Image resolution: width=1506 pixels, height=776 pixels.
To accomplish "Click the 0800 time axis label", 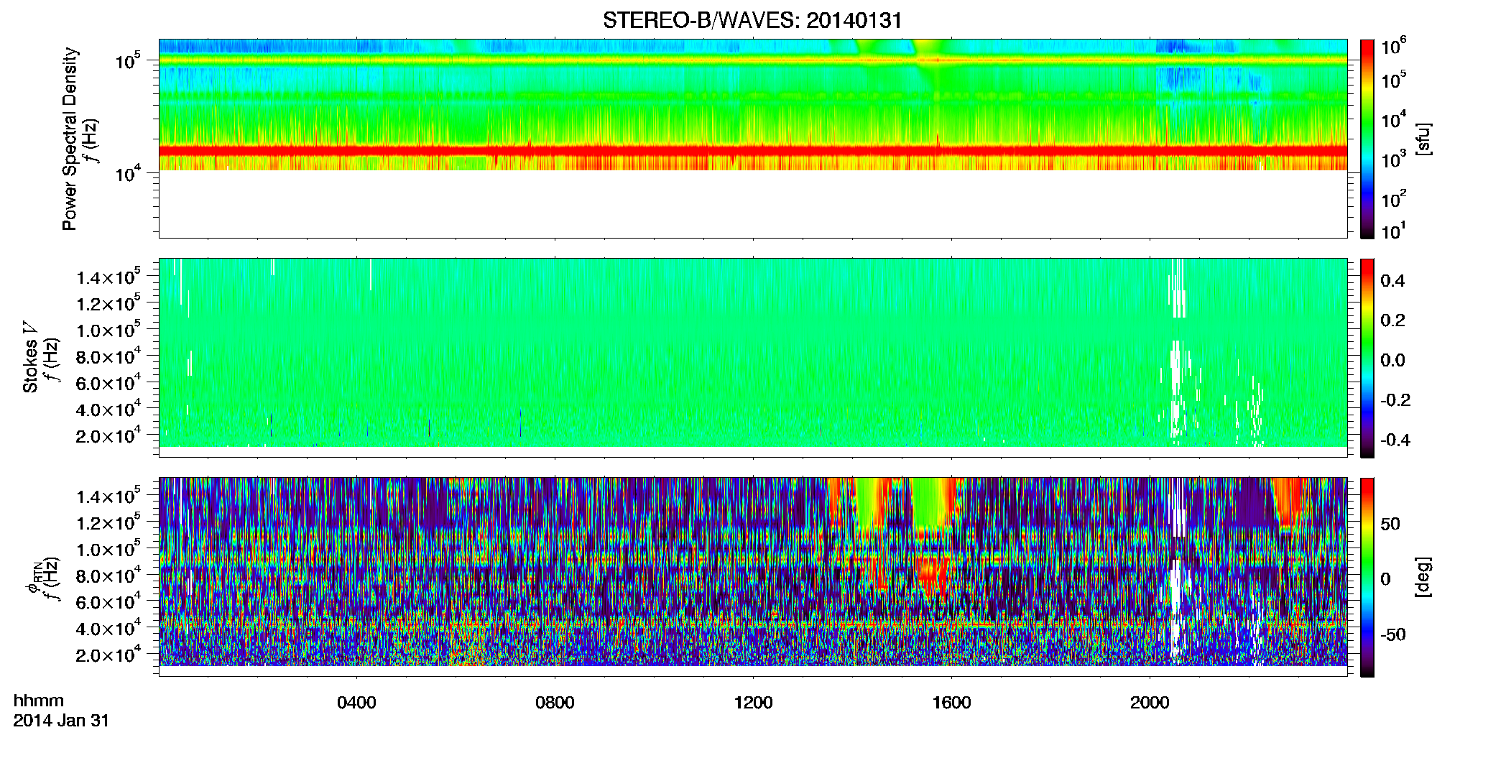I will (555, 703).
